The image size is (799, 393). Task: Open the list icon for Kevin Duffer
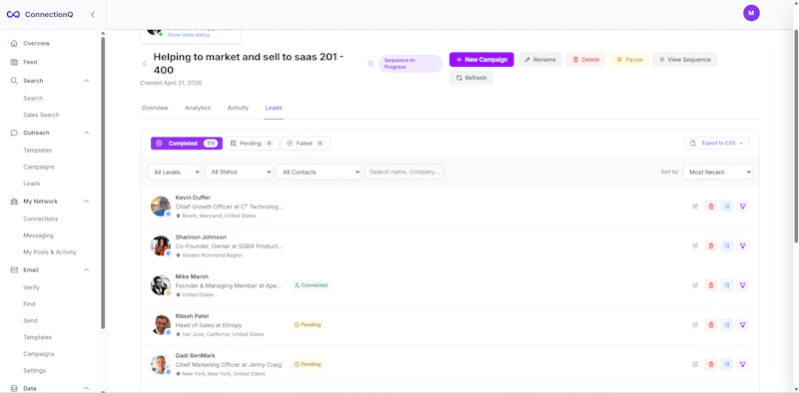click(727, 206)
